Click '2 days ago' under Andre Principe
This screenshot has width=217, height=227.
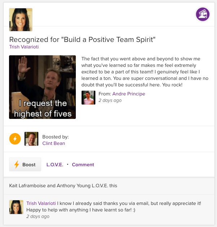point(110,100)
